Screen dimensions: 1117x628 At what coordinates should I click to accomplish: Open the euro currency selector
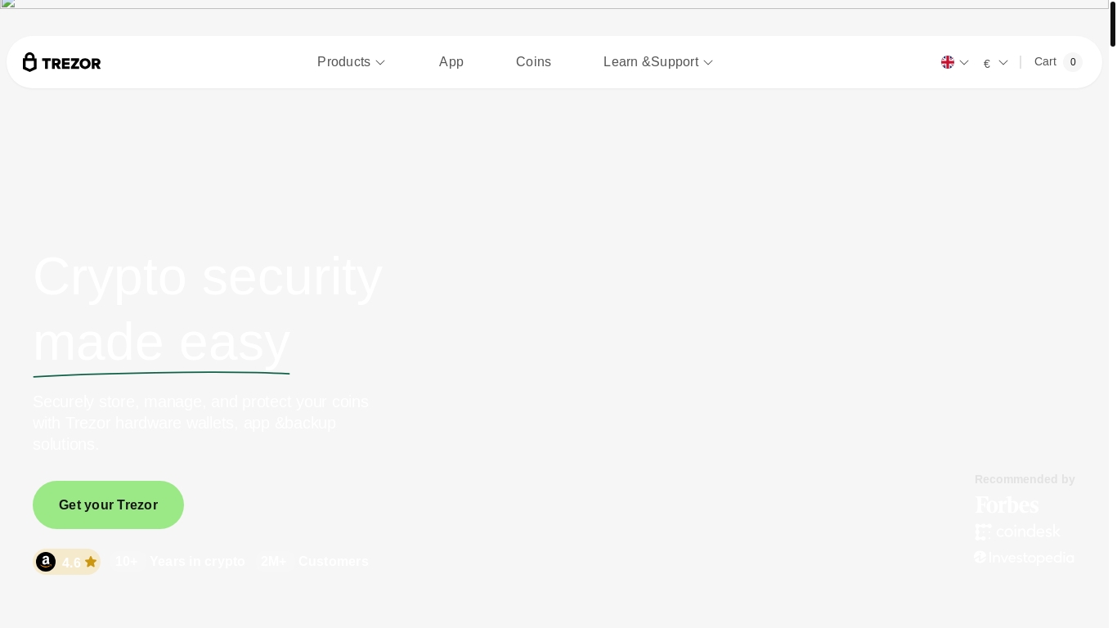pos(995,63)
